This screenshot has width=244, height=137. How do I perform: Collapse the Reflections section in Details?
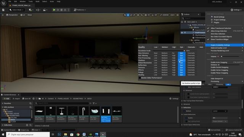pyautogui.click(x=182, y=108)
